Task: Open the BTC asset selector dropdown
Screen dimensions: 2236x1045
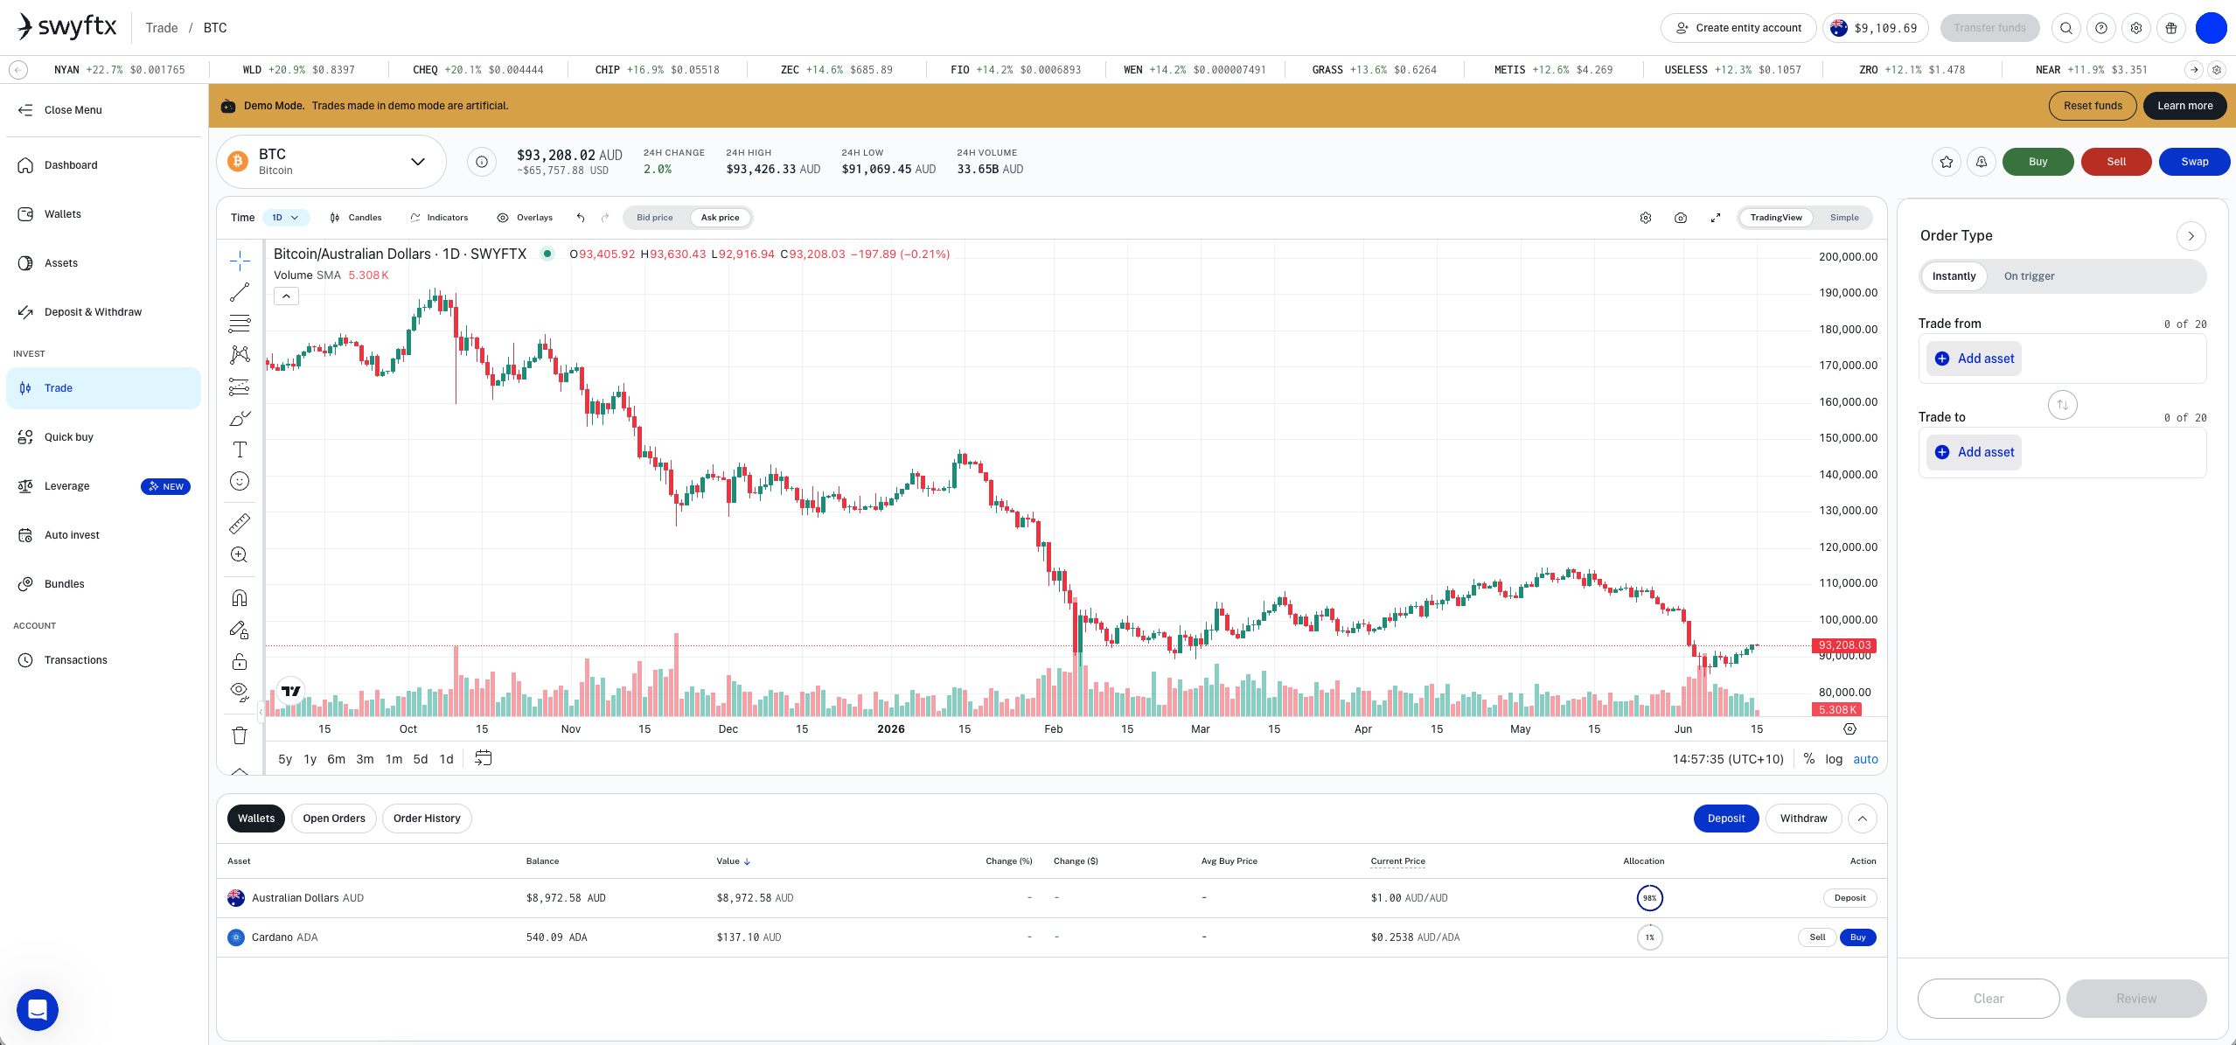Action: tap(331, 162)
